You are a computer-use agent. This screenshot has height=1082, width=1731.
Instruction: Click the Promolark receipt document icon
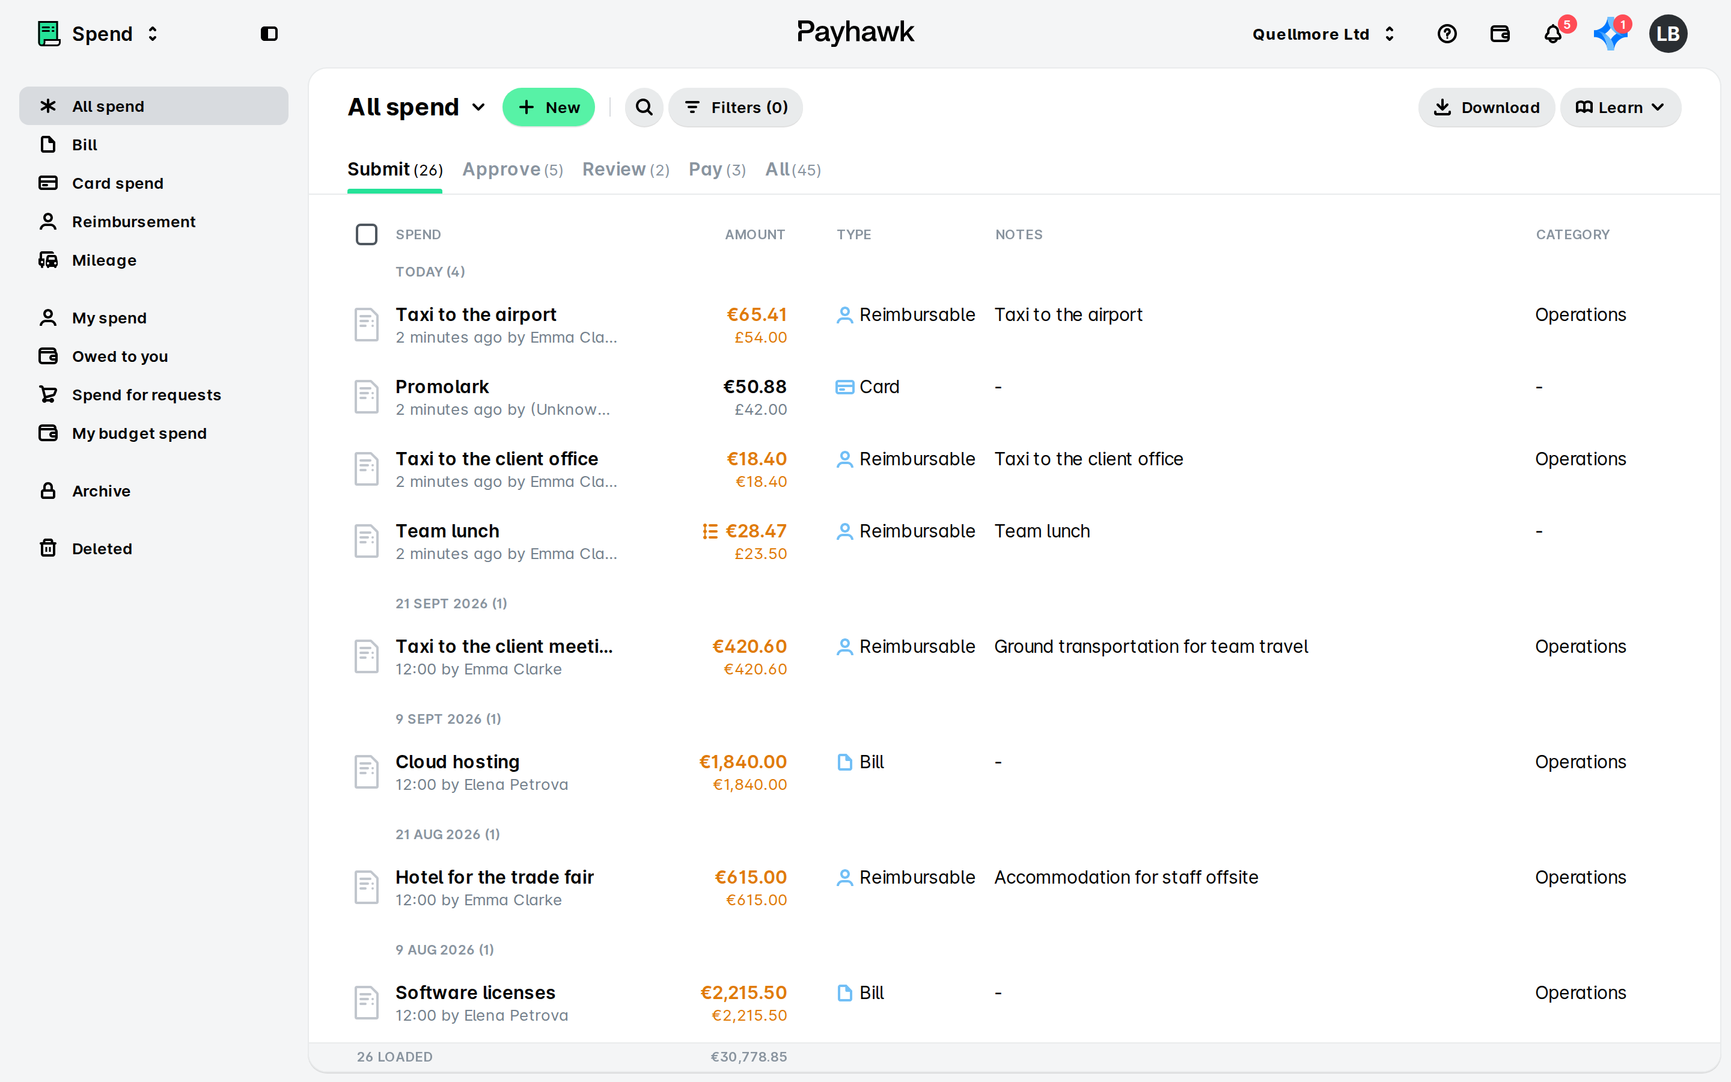tap(366, 397)
